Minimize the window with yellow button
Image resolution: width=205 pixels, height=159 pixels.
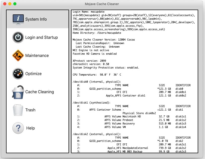10,4
